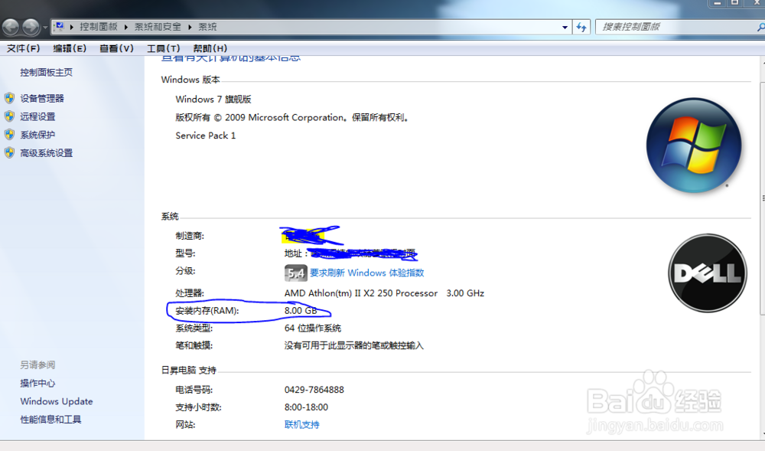The image size is (765, 451).
Task: Open 联机支持 website link
Action: (x=302, y=425)
